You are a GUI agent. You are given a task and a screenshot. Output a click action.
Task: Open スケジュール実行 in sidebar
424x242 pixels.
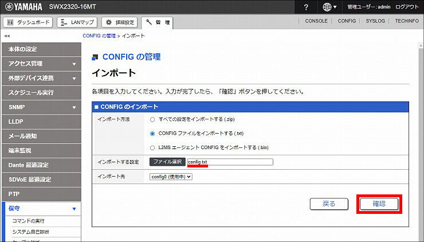point(41,92)
